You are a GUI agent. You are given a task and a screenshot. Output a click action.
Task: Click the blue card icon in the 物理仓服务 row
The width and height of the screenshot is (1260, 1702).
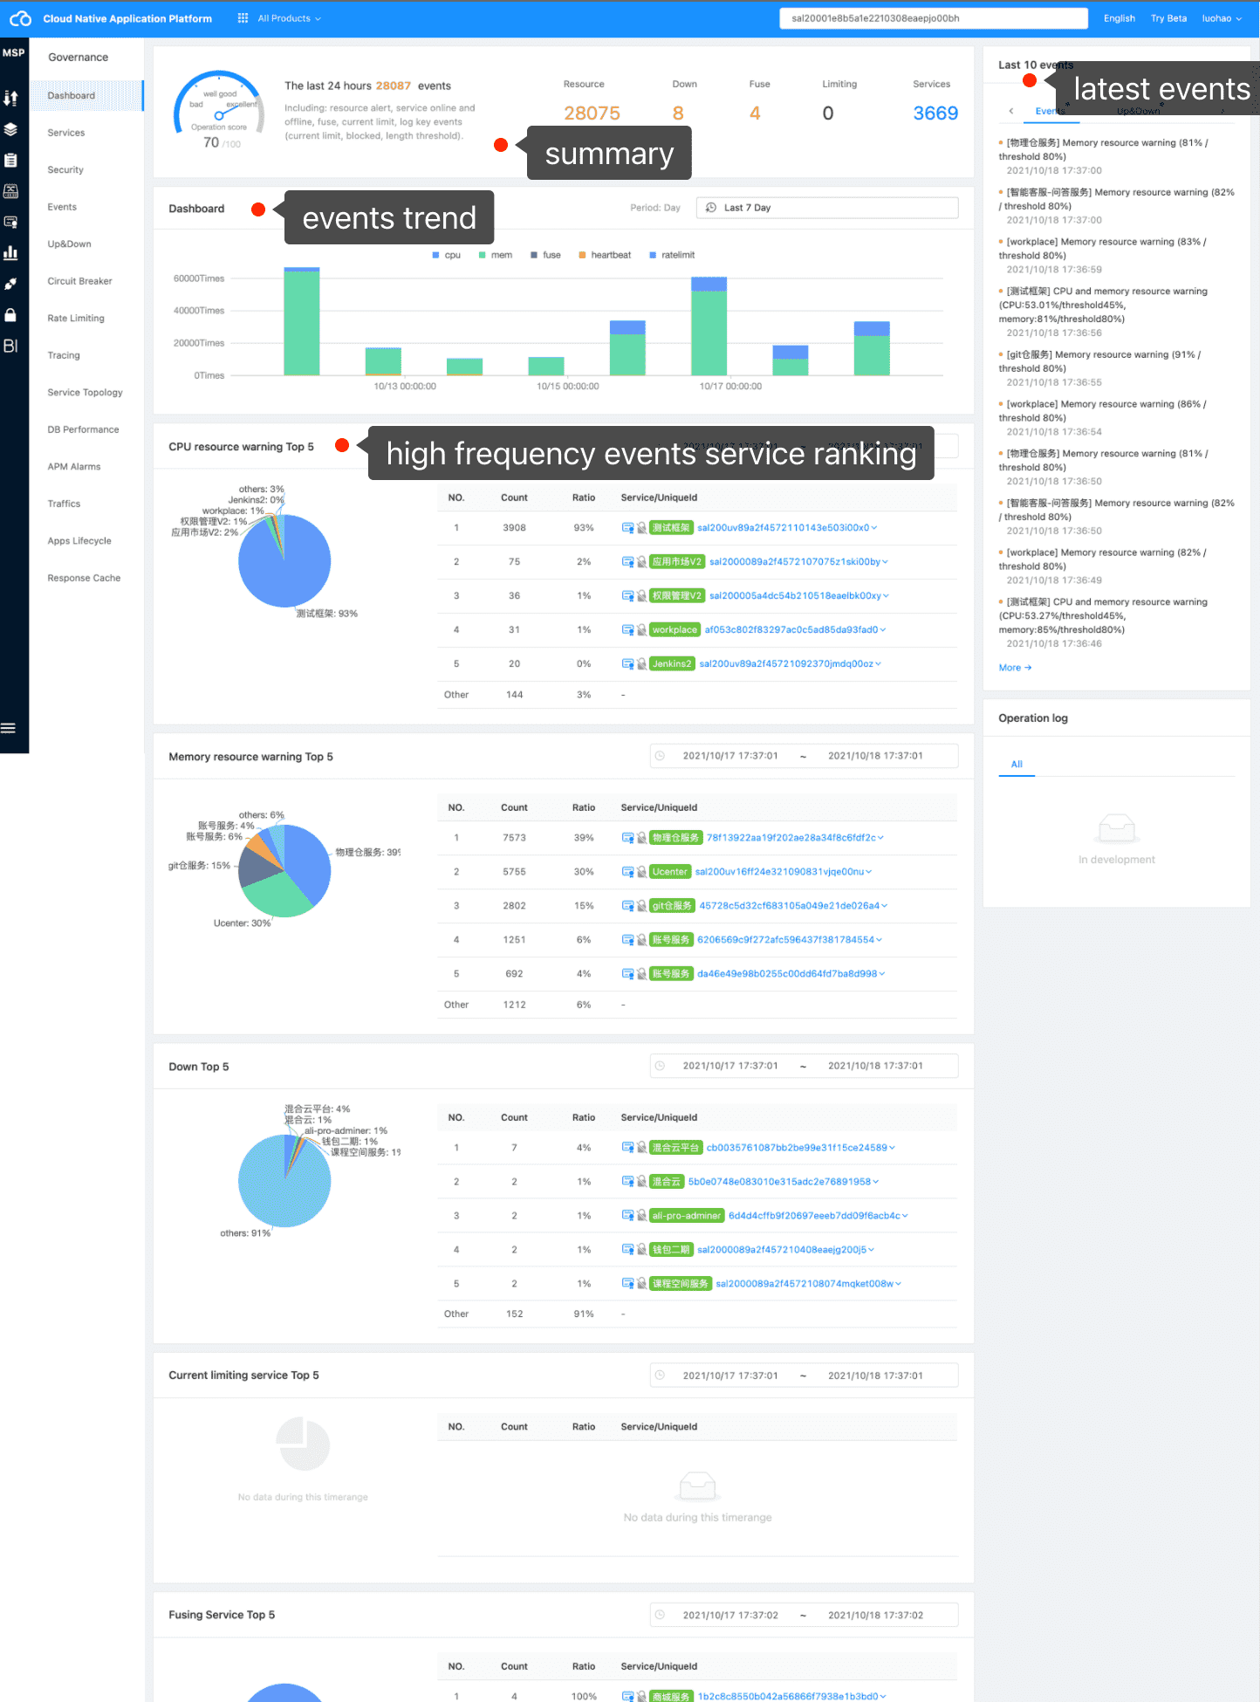coord(627,838)
